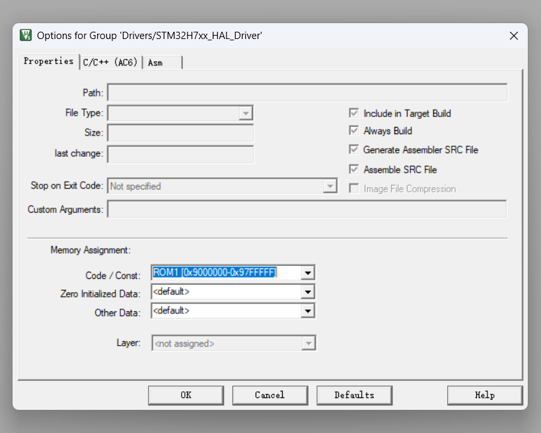Click the <default> value for Zero Initialized Data
The image size is (541, 433).
(x=171, y=292)
